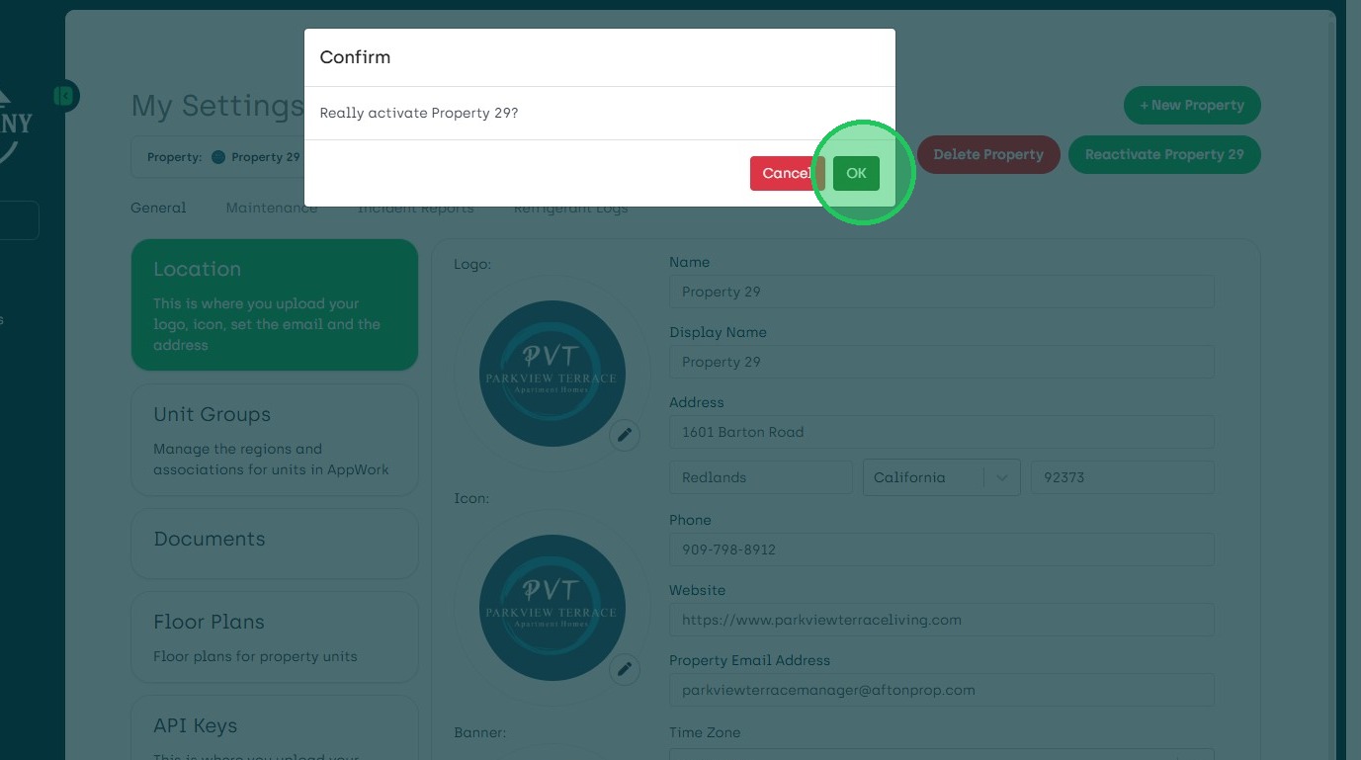Image resolution: width=1361 pixels, height=760 pixels.
Task: Click the Property Email Address field
Action: tap(941, 690)
